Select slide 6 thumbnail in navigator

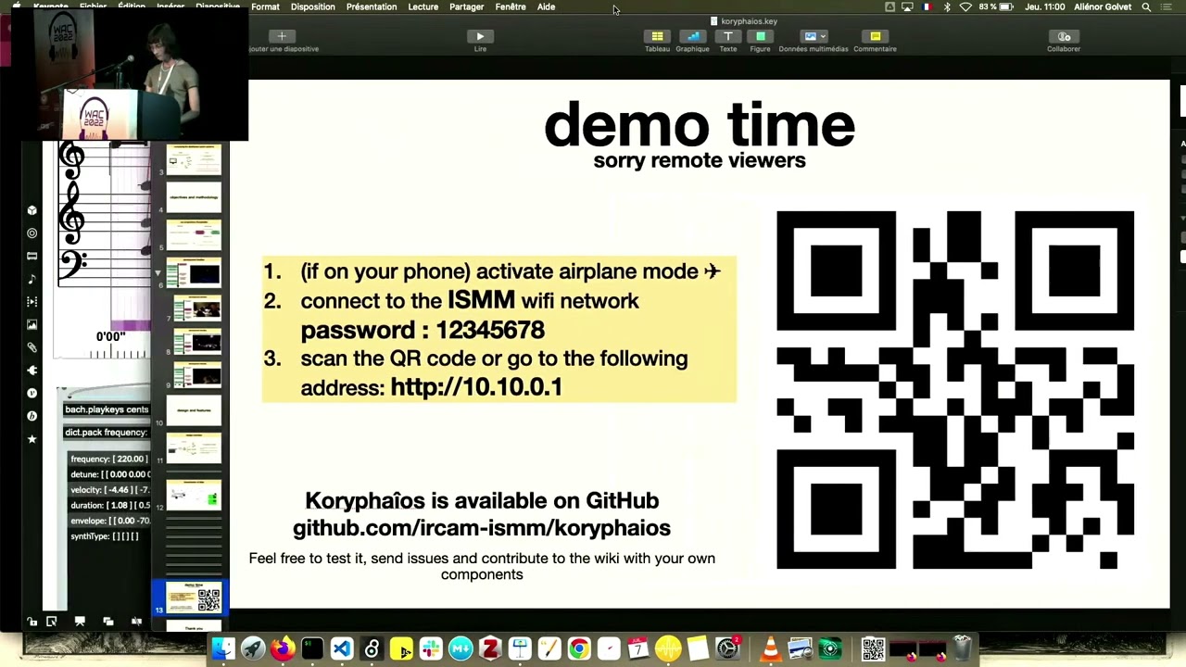click(x=194, y=273)
